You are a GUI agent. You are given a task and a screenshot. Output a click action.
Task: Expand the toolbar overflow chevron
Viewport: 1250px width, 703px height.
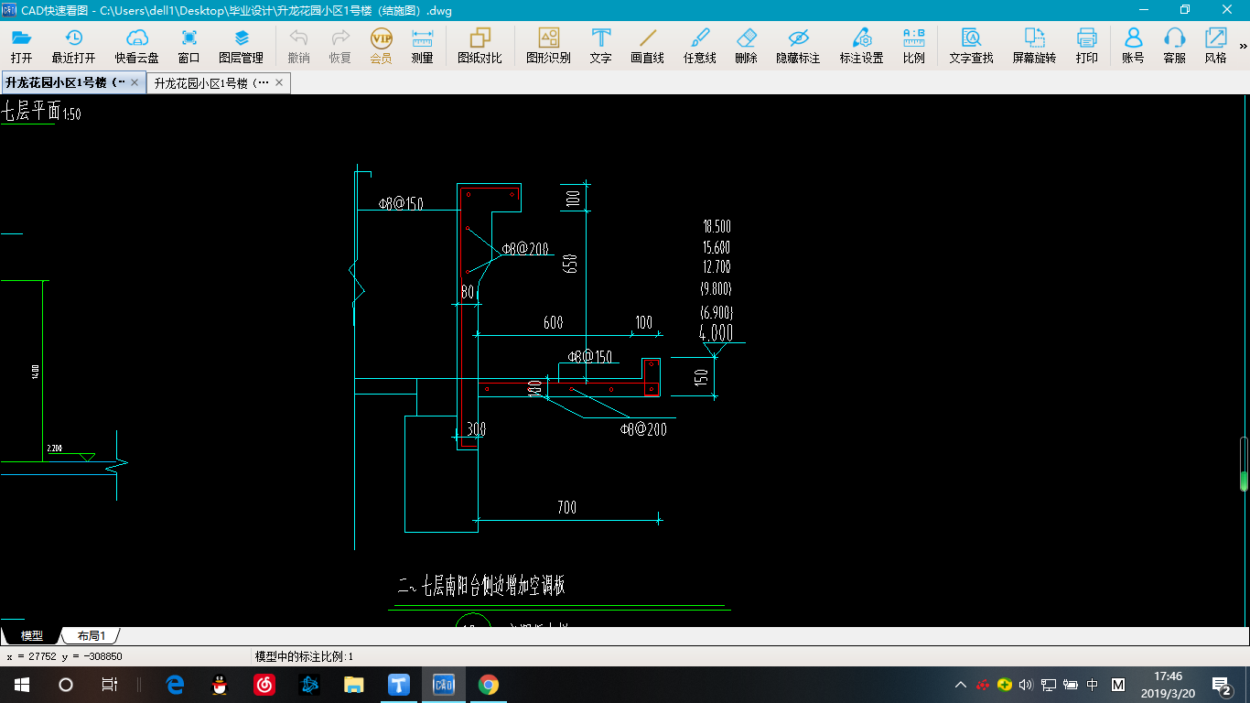click(x=1244, y=46)
